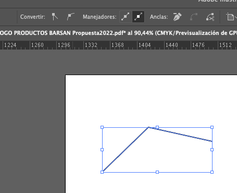This screenshot has width=237, height=193.
Task: Click the left-middle bounding box handle
Action: [102, 150]
